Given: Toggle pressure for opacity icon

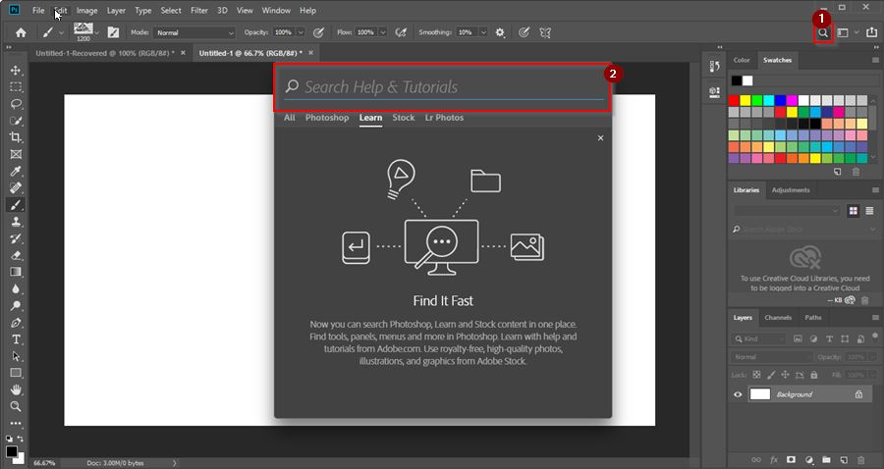Looking at the screenshot, I should pyautogui.click(x=318, y=32).
